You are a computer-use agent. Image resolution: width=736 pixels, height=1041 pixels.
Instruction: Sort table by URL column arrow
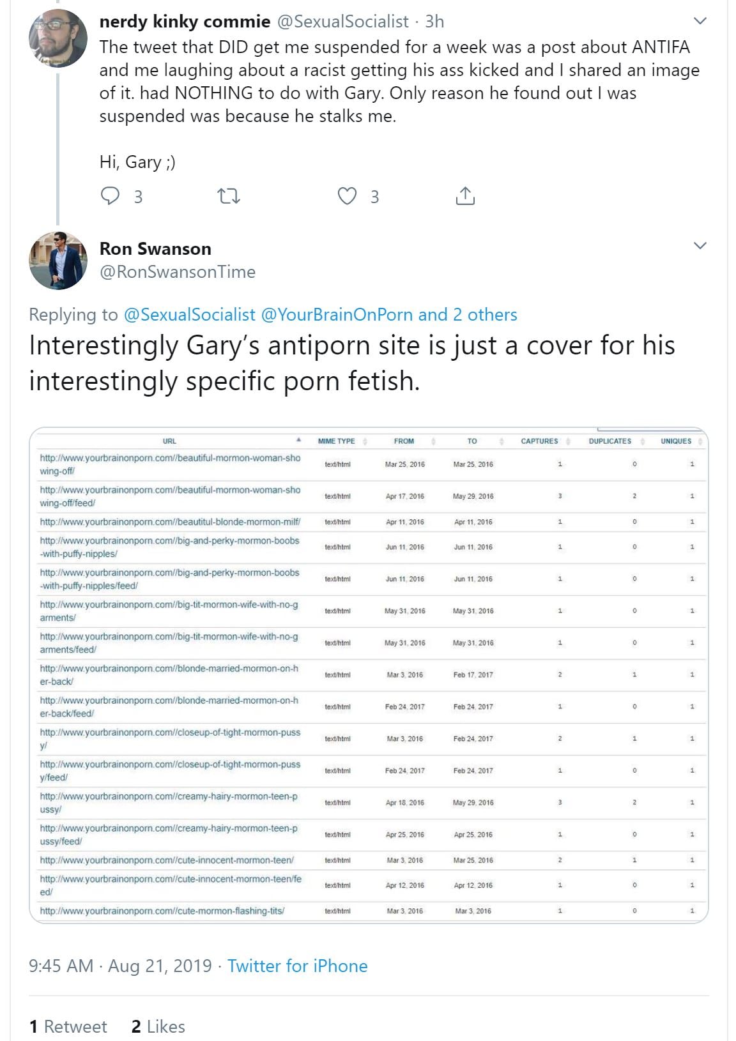tap(298, 440)
